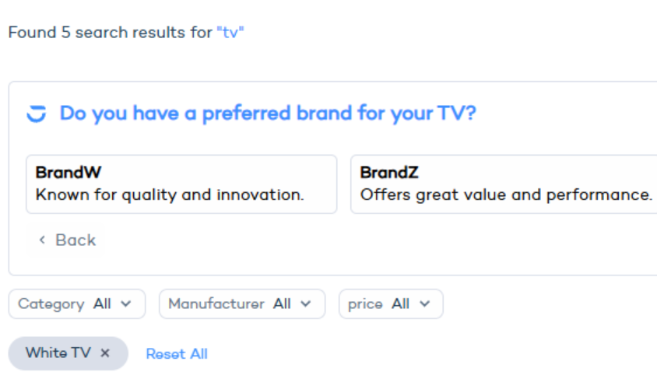Viewport: 657px width, 379px height.
Task: Click the assistant logo icon beside the brand question
Action: [x=37, y=114]
